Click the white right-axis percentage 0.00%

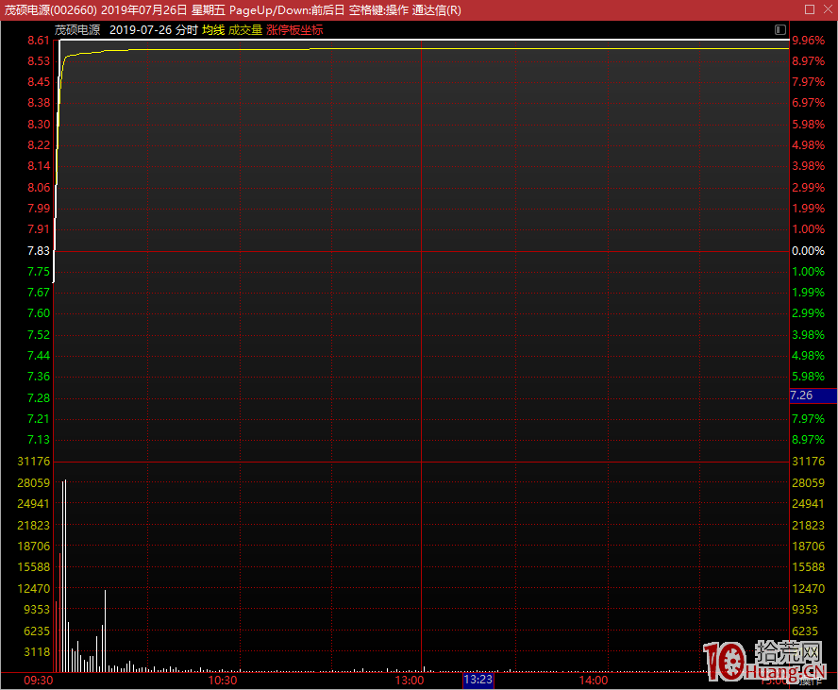point(808,251)
